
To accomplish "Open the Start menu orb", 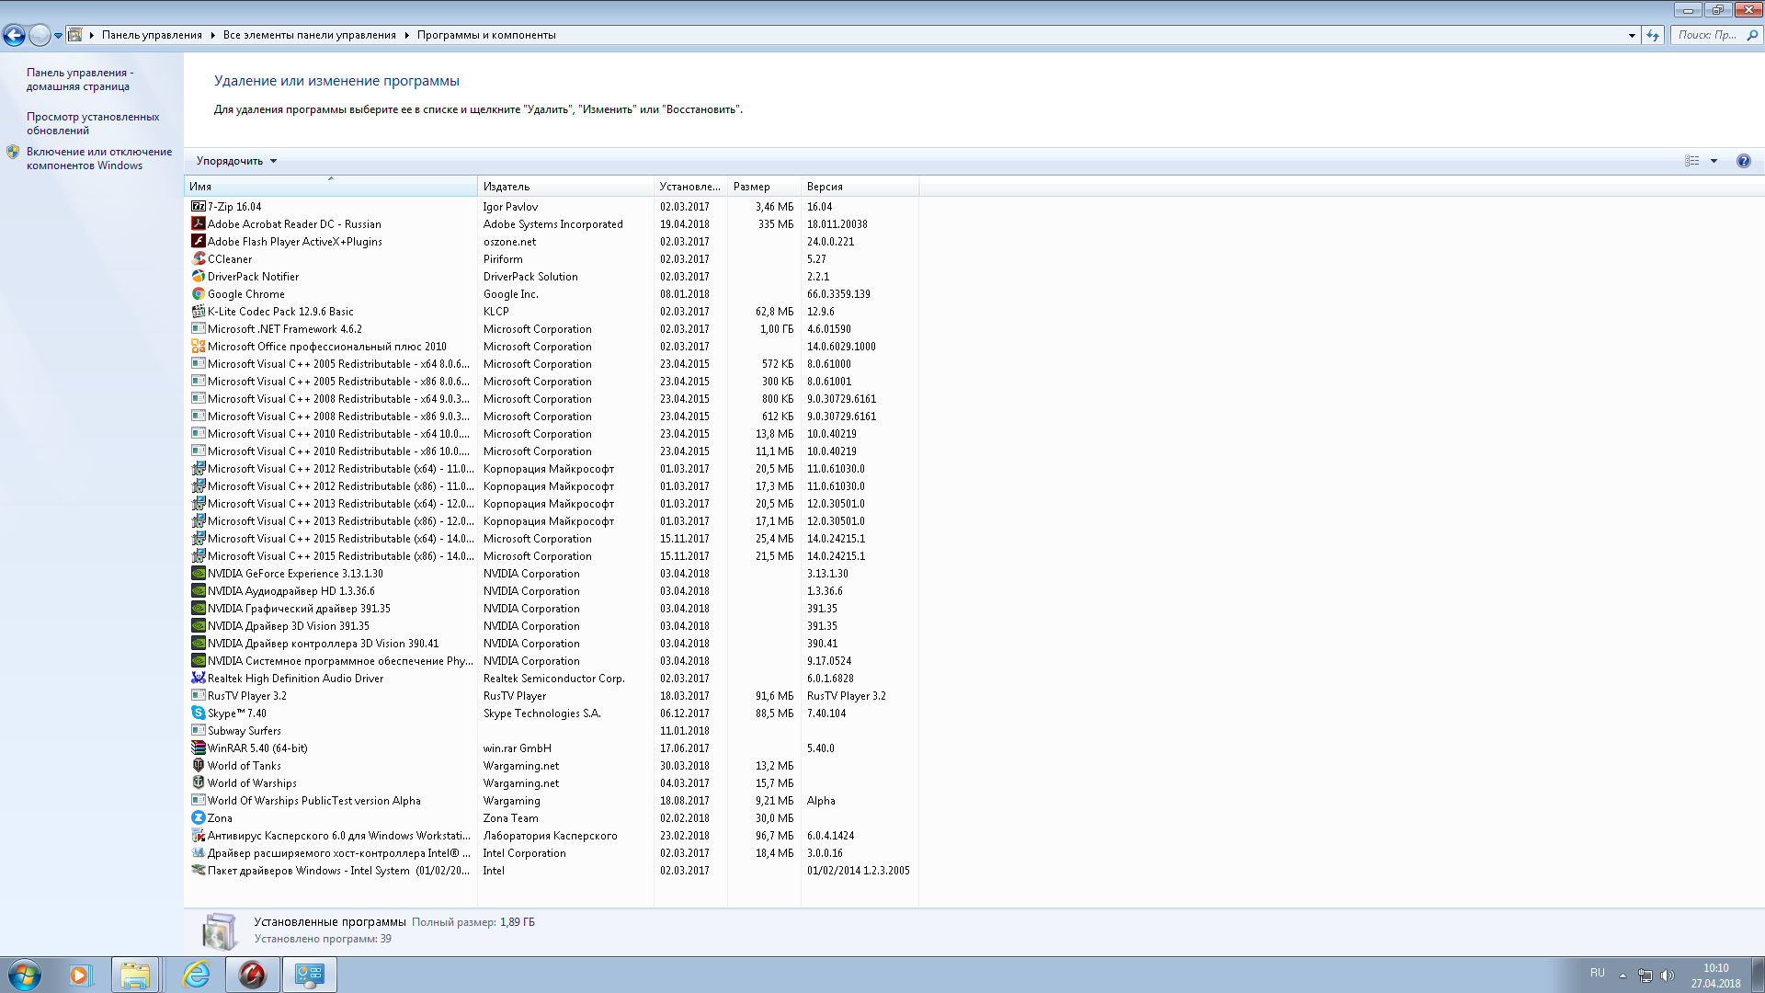I will [24, 975].
